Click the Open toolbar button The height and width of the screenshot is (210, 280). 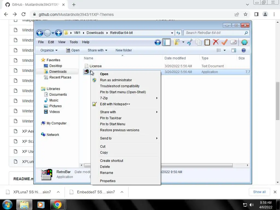click(x=73, y=50)
